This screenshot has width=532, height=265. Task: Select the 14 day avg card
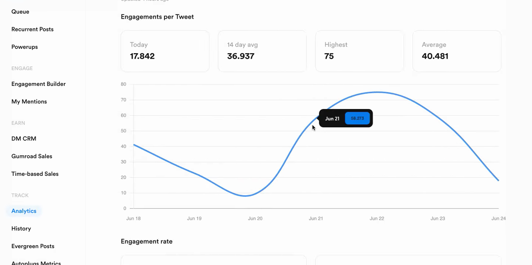pyautogui.click(x=262, y=51)
